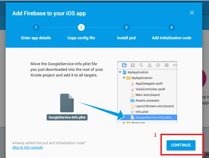The width and height of the screenshot is (209, 158).
Task: Select Xcode find navigator magnifier icon
Action: (141, 65)
